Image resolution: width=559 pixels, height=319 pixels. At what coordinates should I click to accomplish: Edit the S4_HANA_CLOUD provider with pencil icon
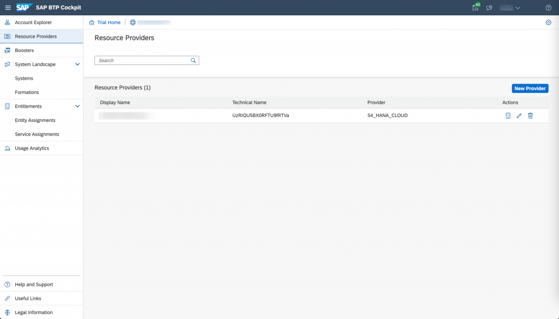(x=519, y=116)
